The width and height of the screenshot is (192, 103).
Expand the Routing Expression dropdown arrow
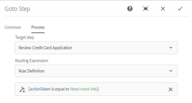click(x=171, y=71)
